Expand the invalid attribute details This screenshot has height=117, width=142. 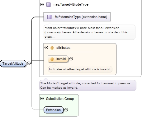pos(71,59)
